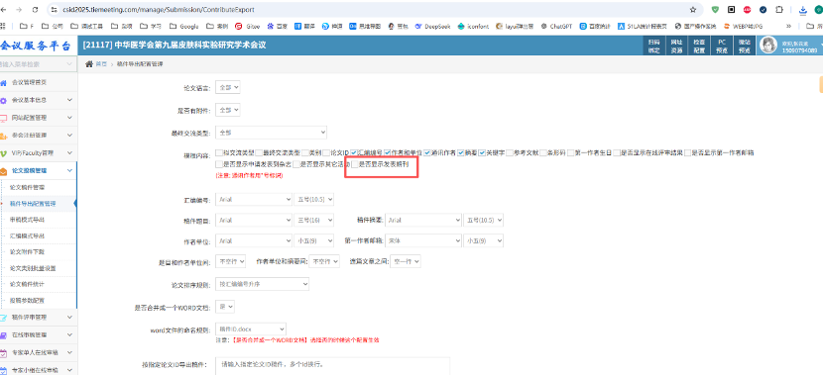823x376 pixels.
Task: Open the PC预览 header button
Action: click(x=722, y=46)
